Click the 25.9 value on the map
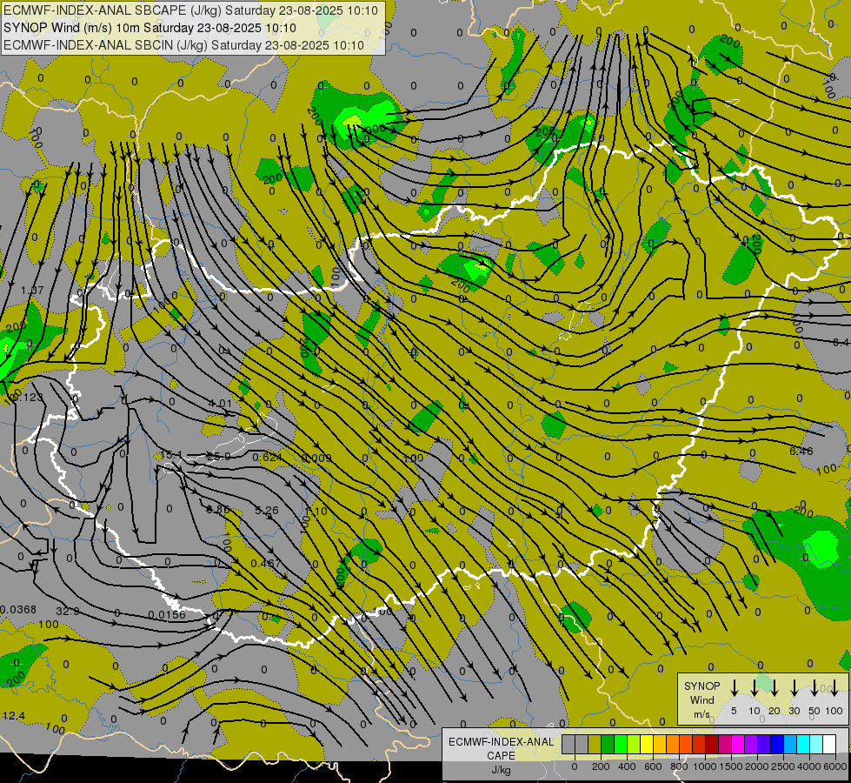Image resolution: width=851 pixels, height=783 pixels. pyautogui.click(x=219, y=457)
